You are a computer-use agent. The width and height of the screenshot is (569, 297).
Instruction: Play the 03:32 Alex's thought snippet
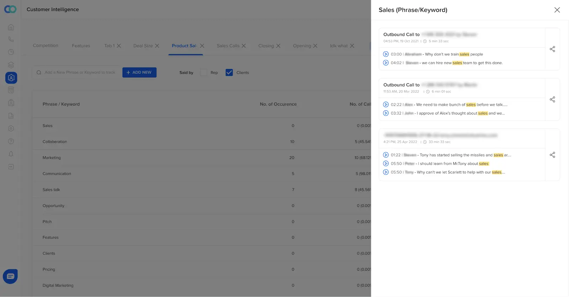[386, 113]
